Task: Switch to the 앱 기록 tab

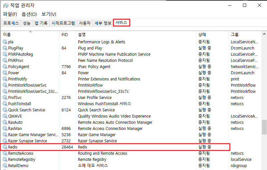Action: tap(41, 23)
